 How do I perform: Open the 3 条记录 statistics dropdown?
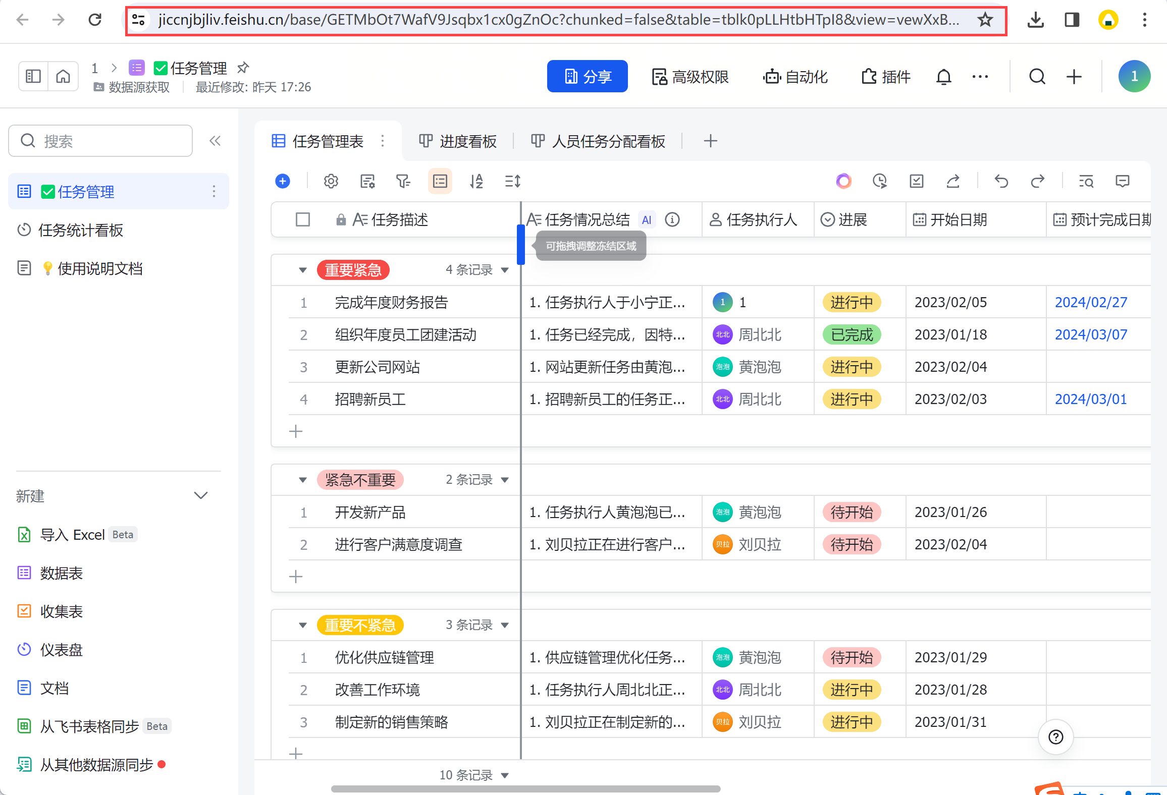pos(476,625)
